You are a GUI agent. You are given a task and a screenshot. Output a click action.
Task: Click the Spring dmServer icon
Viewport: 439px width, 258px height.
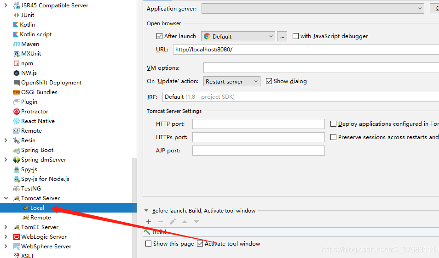click(x=17, y=160)
